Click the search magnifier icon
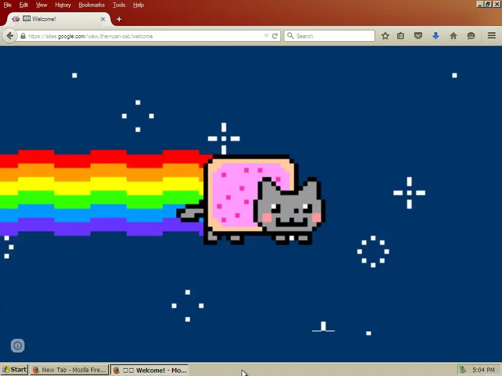This screenshot has width=502, height=376. pyautogui.click(x=290, y=36)
